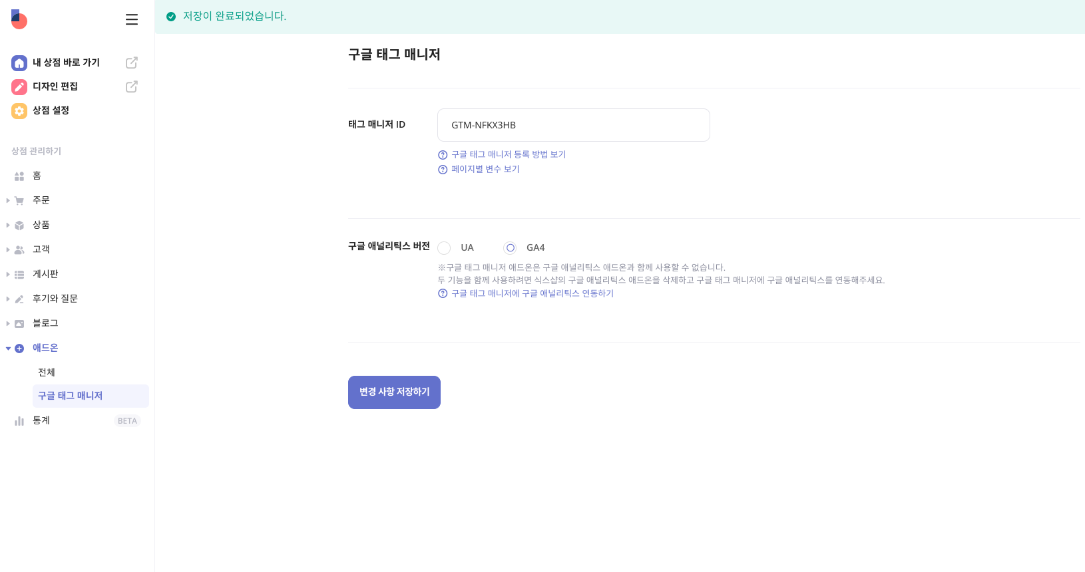Select the UA radio button

pyautogui.click(x=444, y=248)
